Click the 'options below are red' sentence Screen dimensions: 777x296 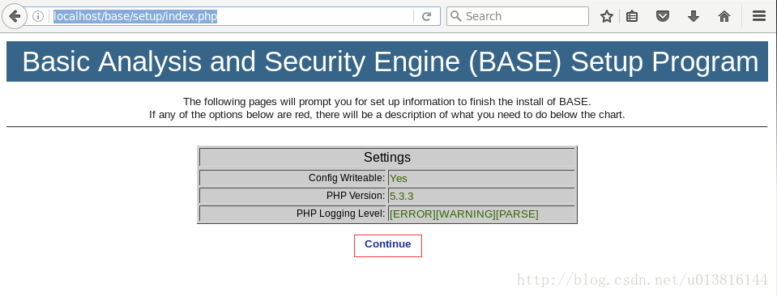[x=387, y=115]
